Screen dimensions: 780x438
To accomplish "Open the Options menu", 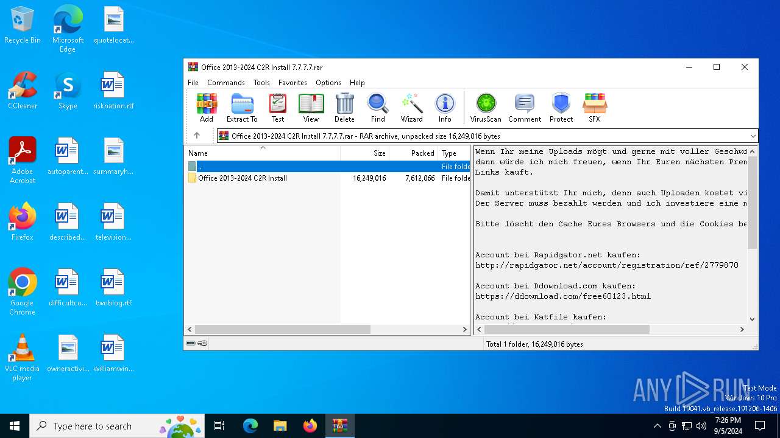I will click(328, 83).
